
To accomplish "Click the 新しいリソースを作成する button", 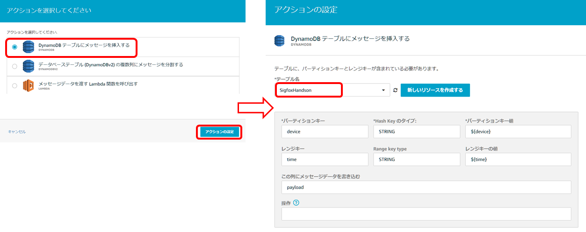I will point(435,90).
